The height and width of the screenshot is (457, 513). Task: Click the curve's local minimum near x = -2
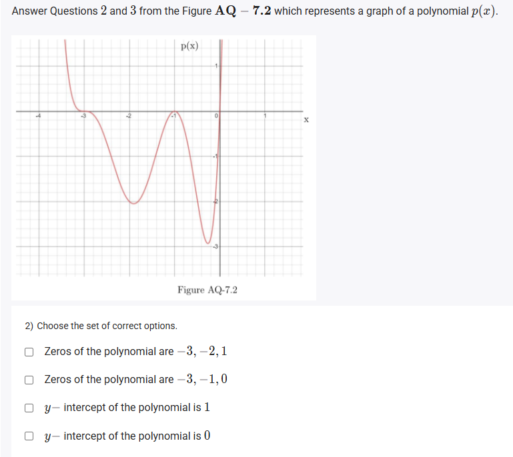134,203
